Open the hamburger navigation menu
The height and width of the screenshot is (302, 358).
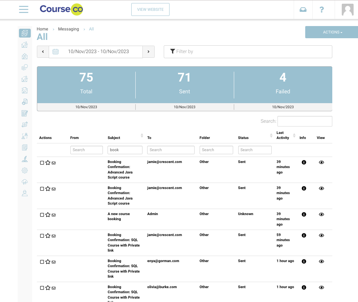point(24,9)
